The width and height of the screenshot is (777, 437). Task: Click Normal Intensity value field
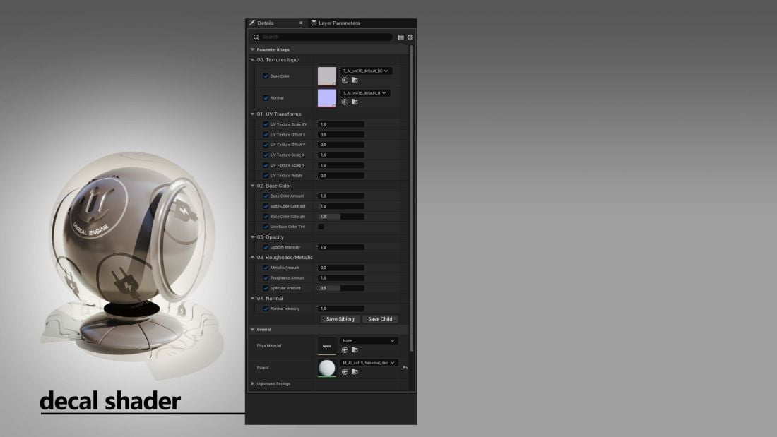pyautogui.click(x=341, y=309)
